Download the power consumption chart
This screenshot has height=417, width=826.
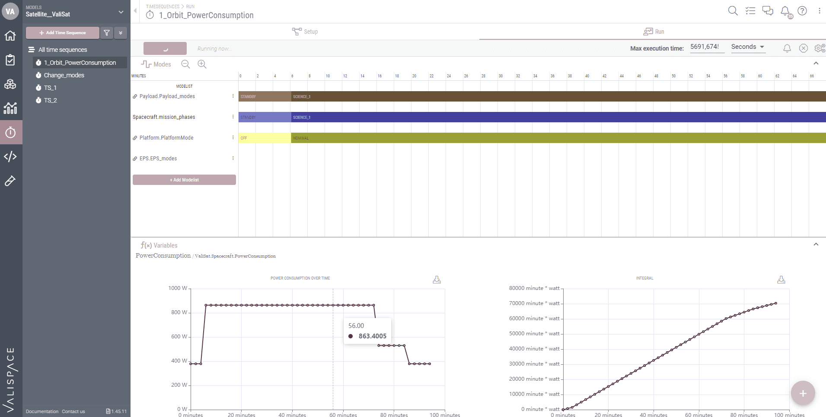click(x=437, y=280)
